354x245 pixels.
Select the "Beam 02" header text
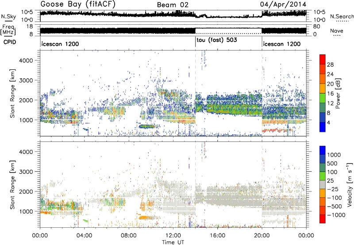coord(173,5)
